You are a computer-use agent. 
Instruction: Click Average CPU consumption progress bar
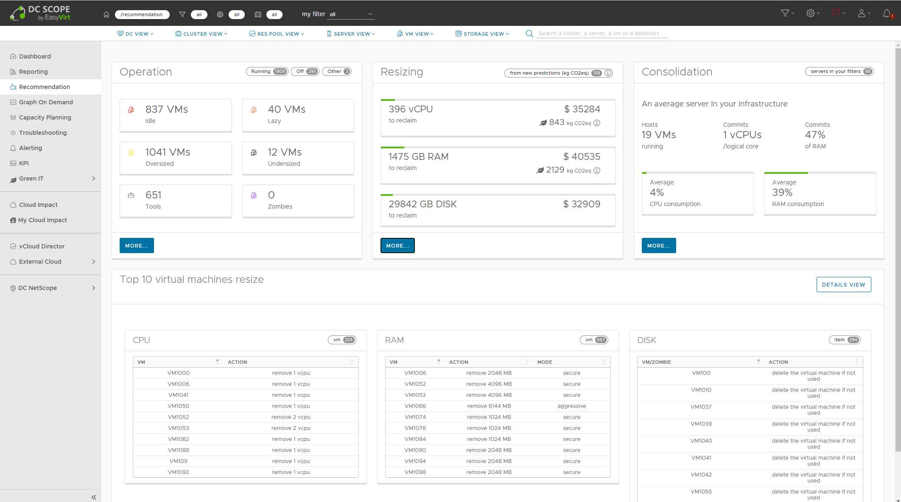click(x=698, y=173)
